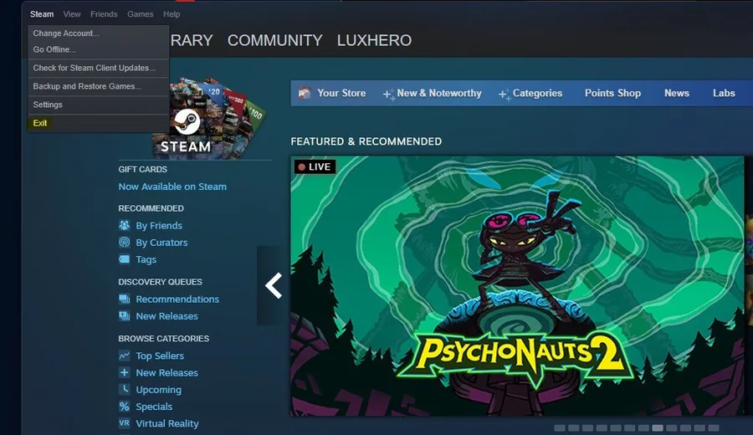Click the By Curators broadcast icon
This screenshot has width=753, height=435.
[125, 242]
